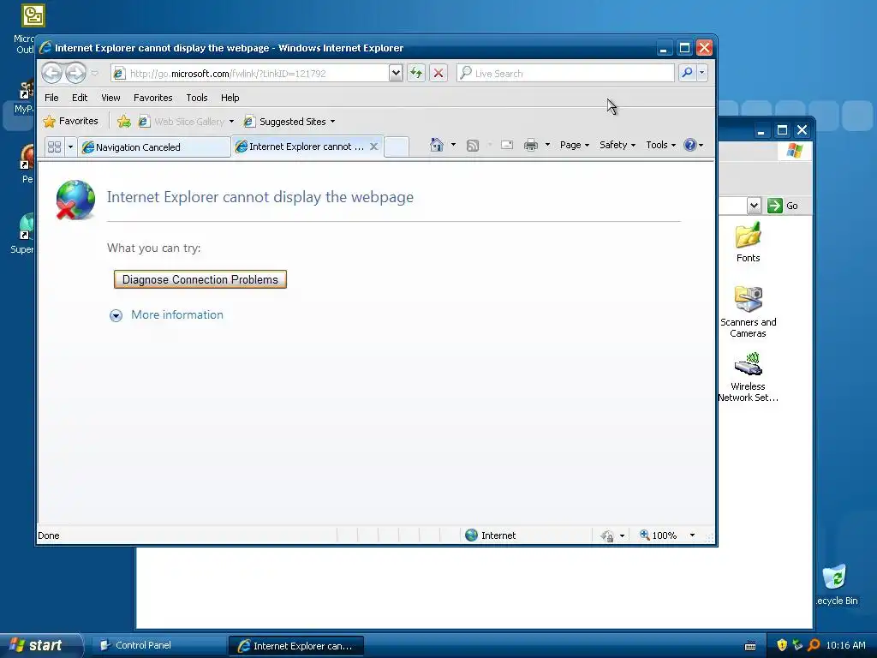877x658 pixels.
Task: Open the Recycle Bin desktop icon
Action: point(836,584)
